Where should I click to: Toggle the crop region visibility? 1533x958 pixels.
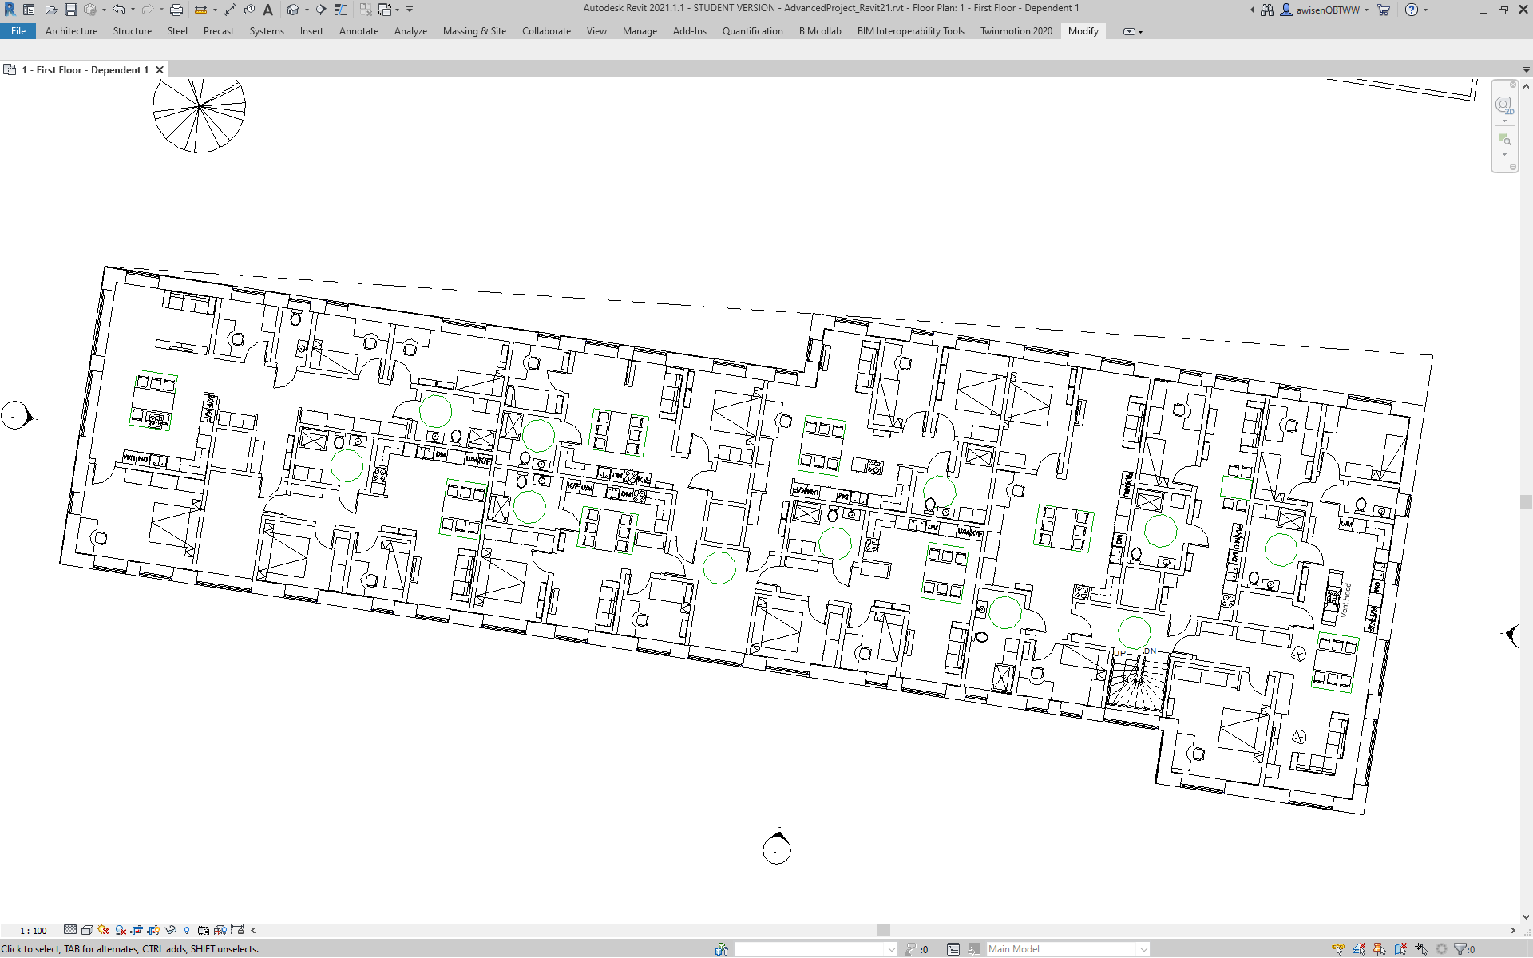click(153, 930)
